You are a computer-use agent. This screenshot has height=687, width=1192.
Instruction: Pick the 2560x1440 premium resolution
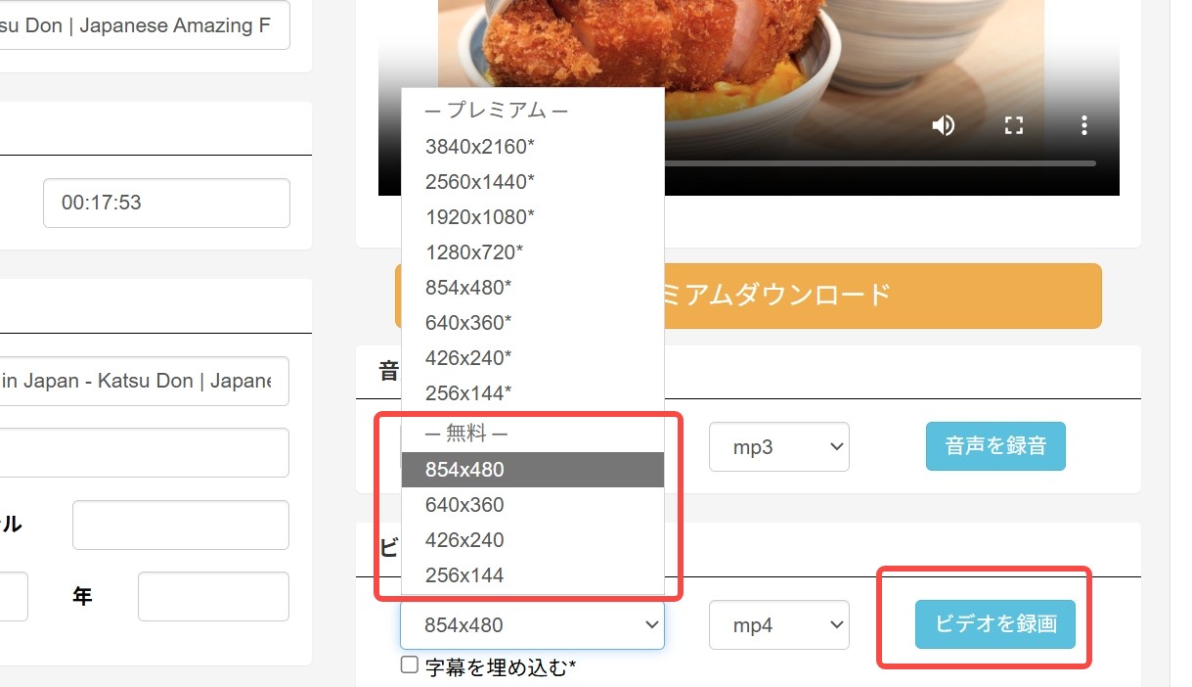(481, 181)
